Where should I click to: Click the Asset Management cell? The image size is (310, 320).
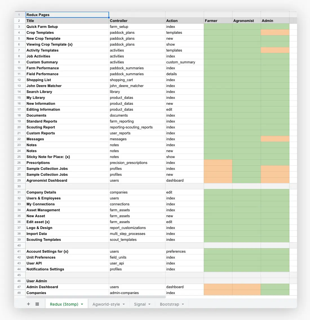click(67, 210)
